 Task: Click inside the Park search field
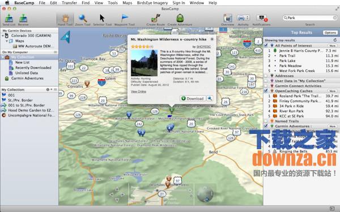(310, 18)
